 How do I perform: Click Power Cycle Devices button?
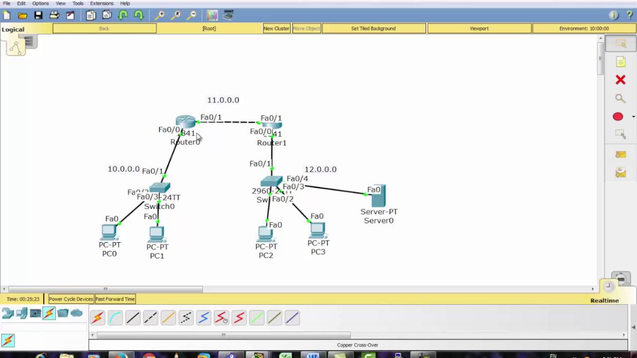click(71, 299)
